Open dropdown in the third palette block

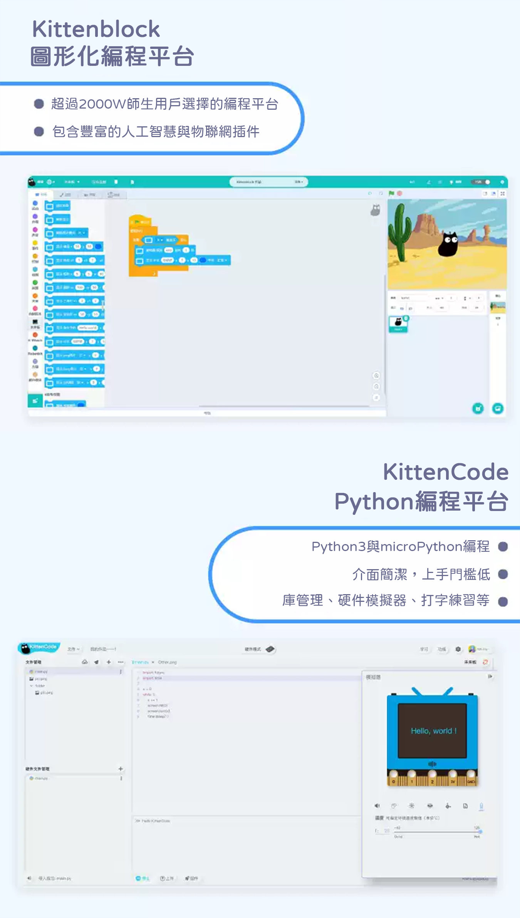pyautogui.click(x=82, y=233)
